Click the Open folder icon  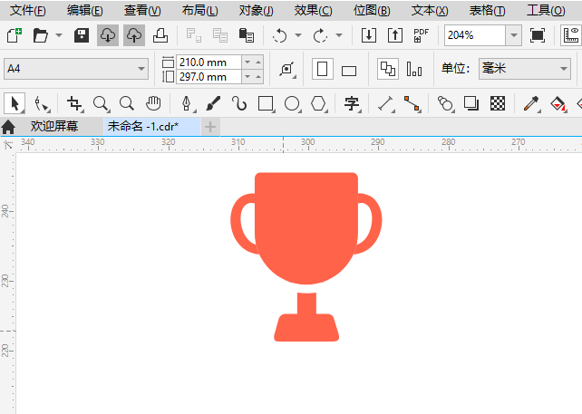click(x=41, y=35)
